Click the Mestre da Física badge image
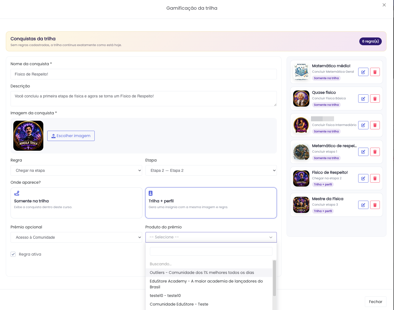 click(x=301, y=205)
